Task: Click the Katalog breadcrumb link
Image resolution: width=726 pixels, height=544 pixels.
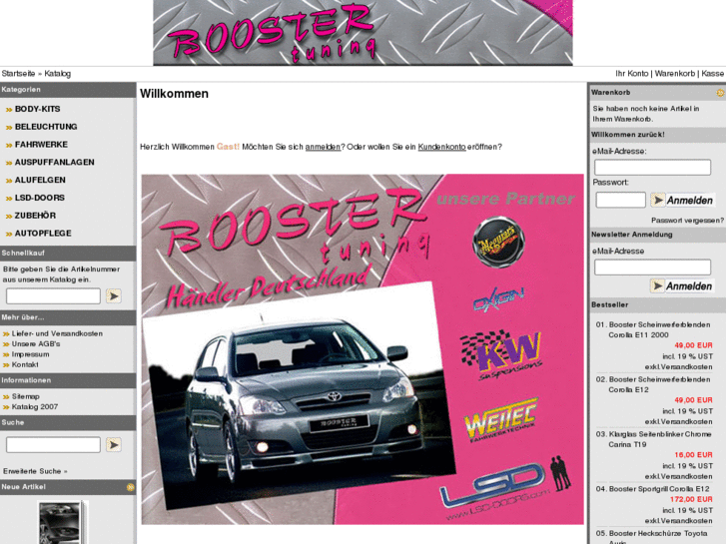Action: point(57,74)
